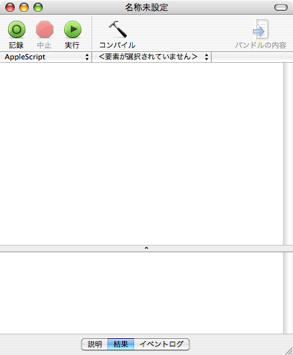
Task: Click the result pane vertical scrollbar
Action: point(288,293)
